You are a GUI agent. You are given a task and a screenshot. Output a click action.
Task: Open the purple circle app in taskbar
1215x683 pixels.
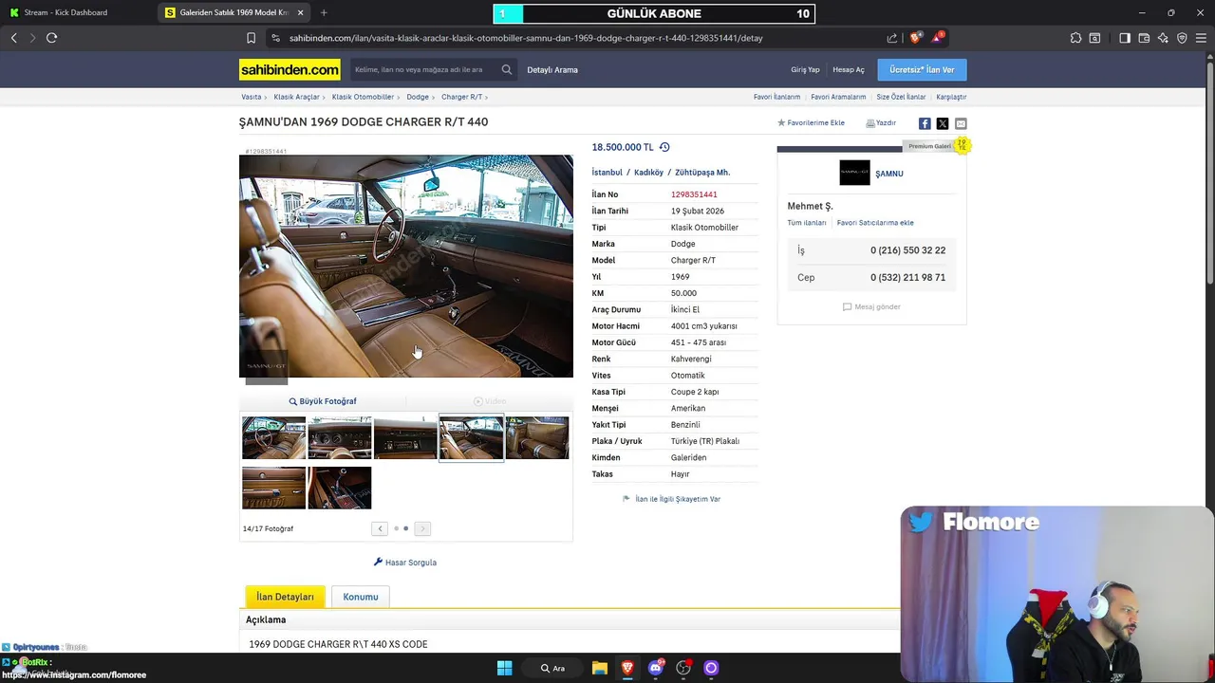click(711, 668)
